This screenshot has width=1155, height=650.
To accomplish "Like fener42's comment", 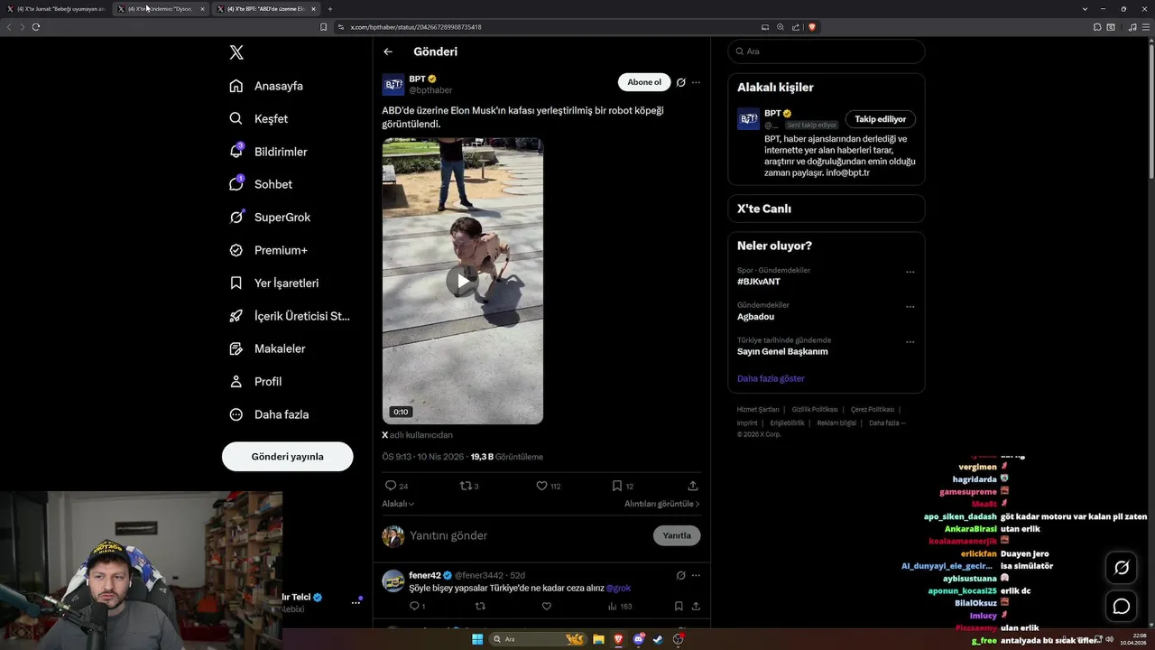I will click(546, 606).
